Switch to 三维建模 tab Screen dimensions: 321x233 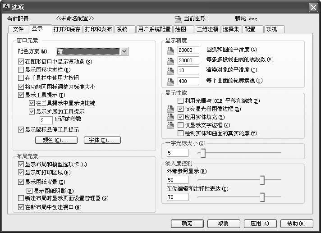click(x=207, y=29)
